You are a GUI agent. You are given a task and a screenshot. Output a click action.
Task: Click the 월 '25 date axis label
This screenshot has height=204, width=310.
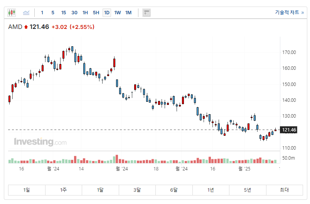[244, 169]
